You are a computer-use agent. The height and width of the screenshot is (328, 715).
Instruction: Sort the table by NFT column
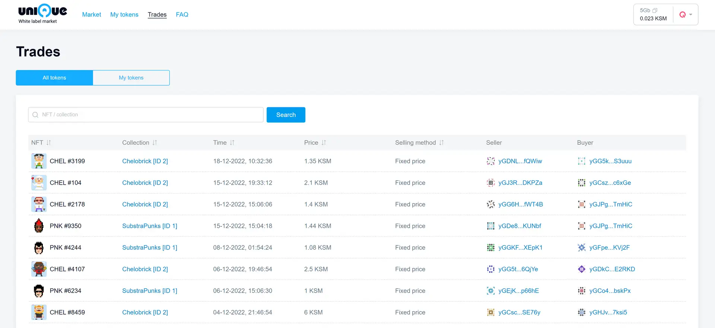[x=48, y=143]
